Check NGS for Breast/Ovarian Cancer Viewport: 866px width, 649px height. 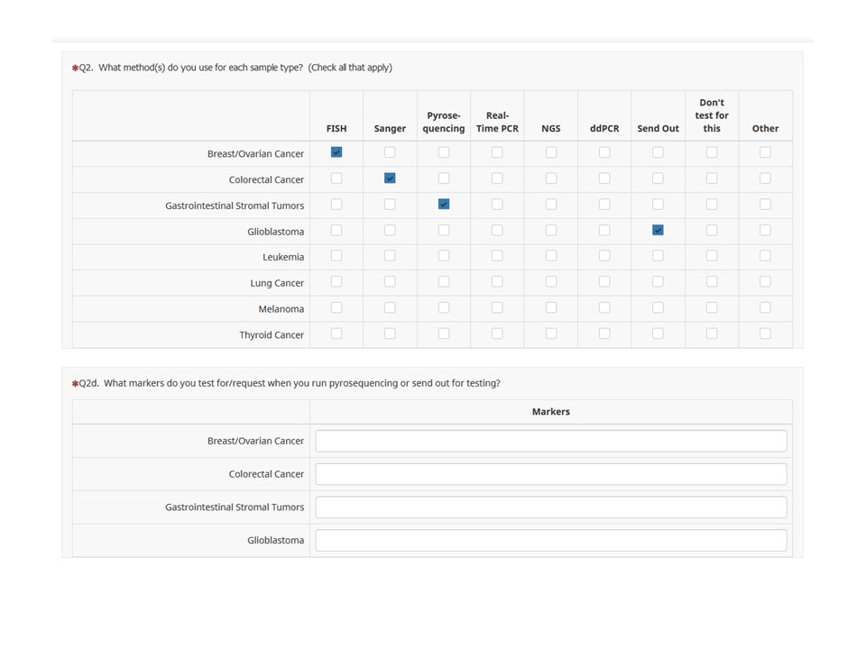[551, 153]
